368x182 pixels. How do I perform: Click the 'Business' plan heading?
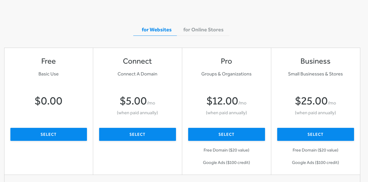click(315, 61)
